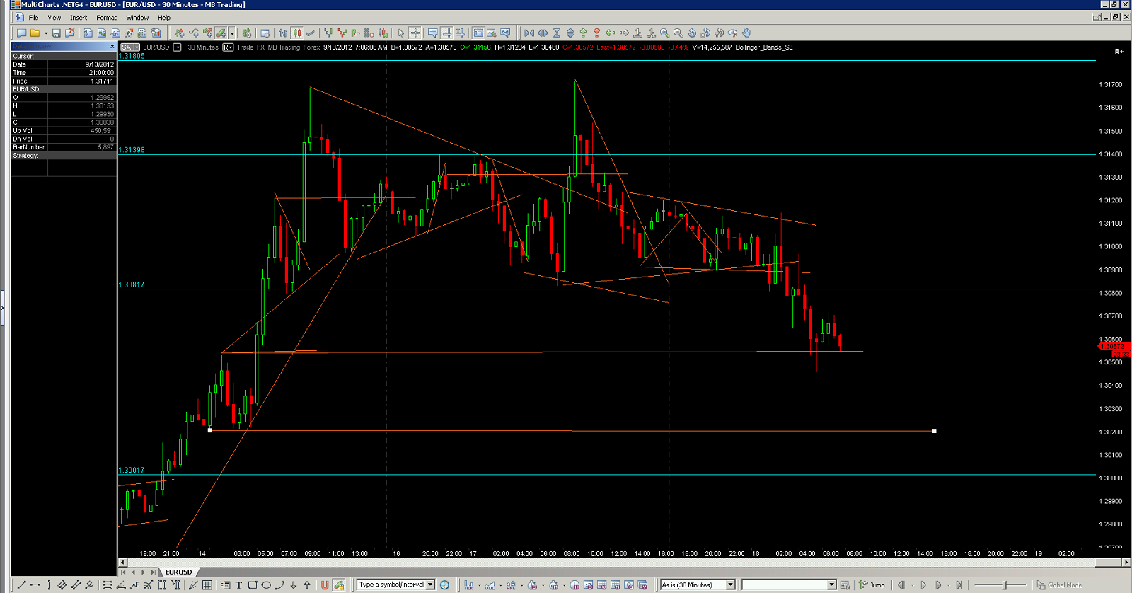Click the chart scrollbar right arrow
Viewport: 1132px width, 593px height.
coord(1126,562)
